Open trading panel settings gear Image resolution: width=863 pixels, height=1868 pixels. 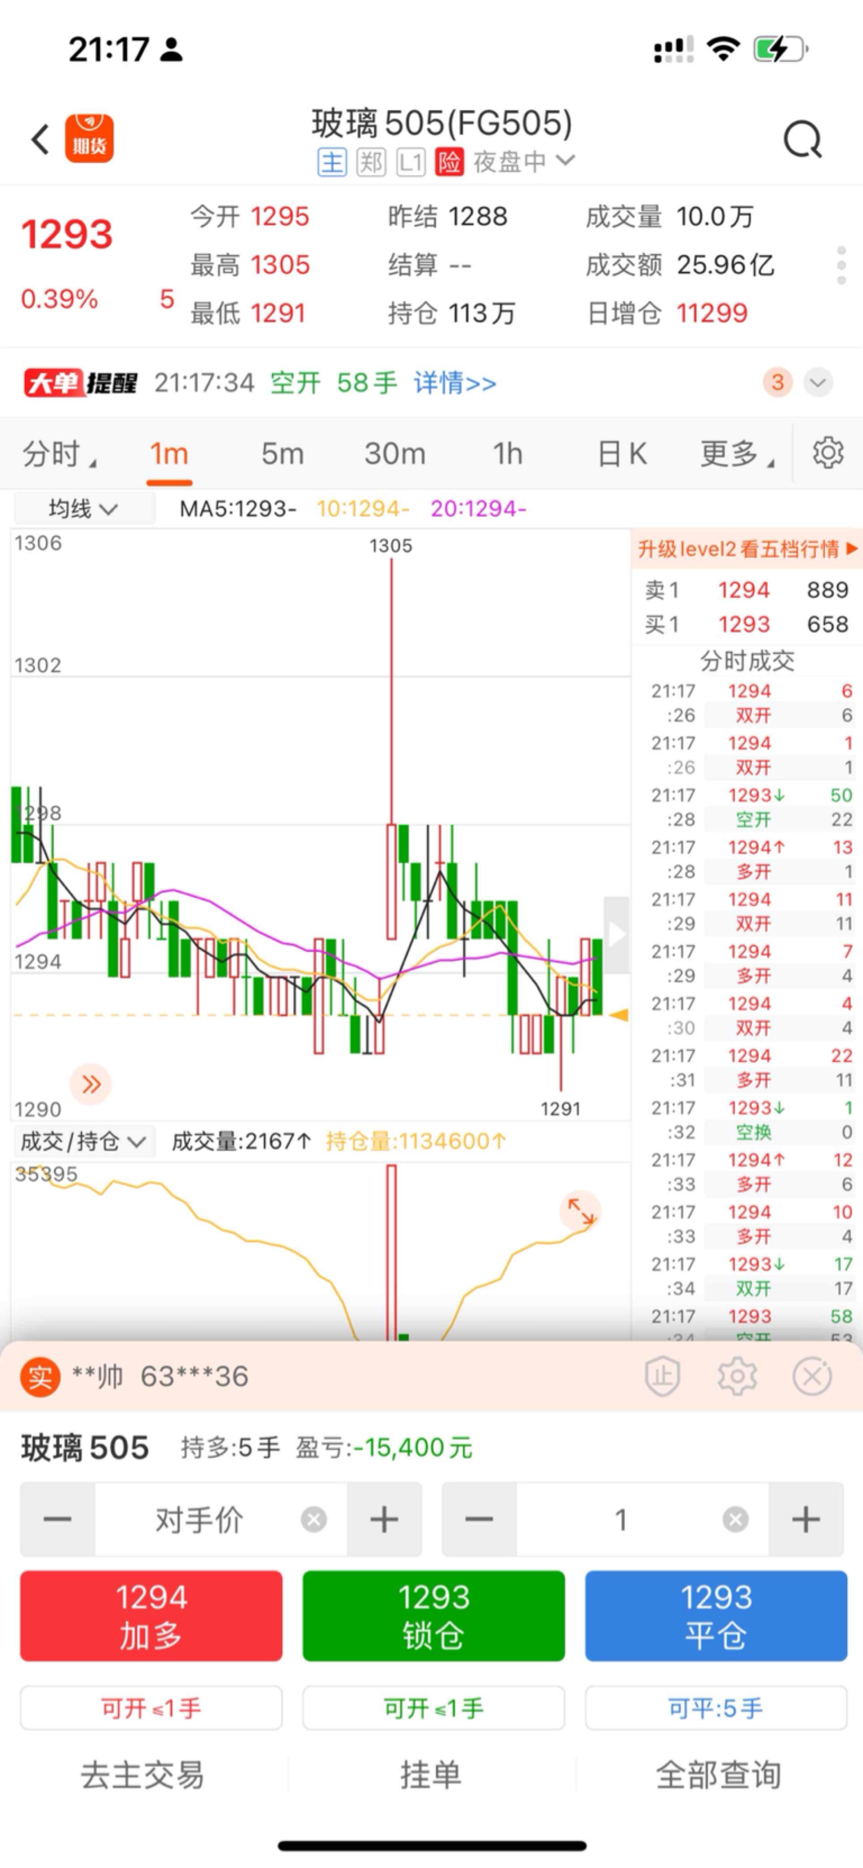tap(737, 1376)
